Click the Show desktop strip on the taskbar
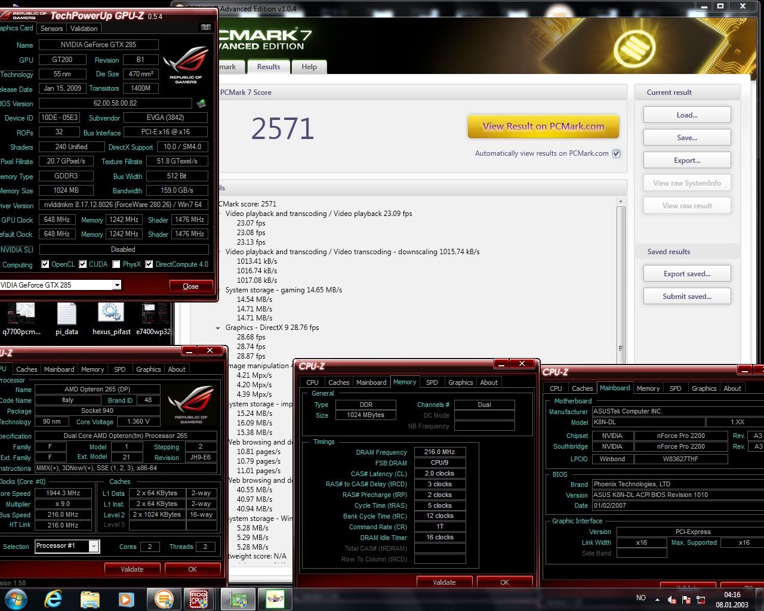Viewport: 764px width, 611px height. click(x=760, y=599)
